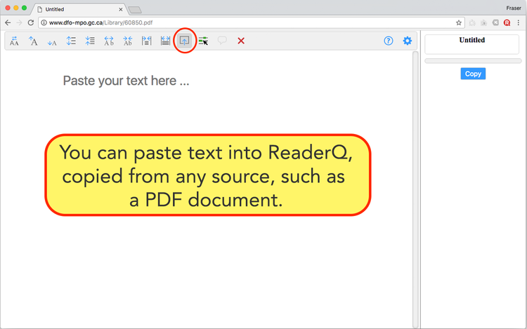527x329 pixels.
Task: Widen letter spacing (Ab with outward arrows)
Action: tap(108, 41)
